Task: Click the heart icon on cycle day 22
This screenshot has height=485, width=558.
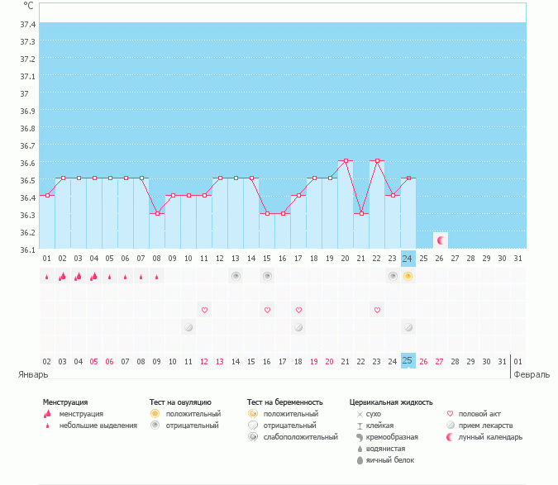Action: point(377,310)
